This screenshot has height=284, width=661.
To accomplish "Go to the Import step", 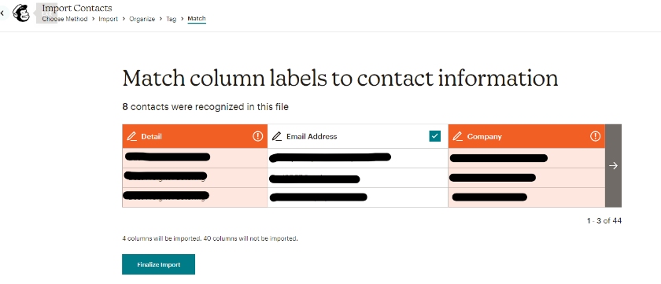I will tap(109, 19).
